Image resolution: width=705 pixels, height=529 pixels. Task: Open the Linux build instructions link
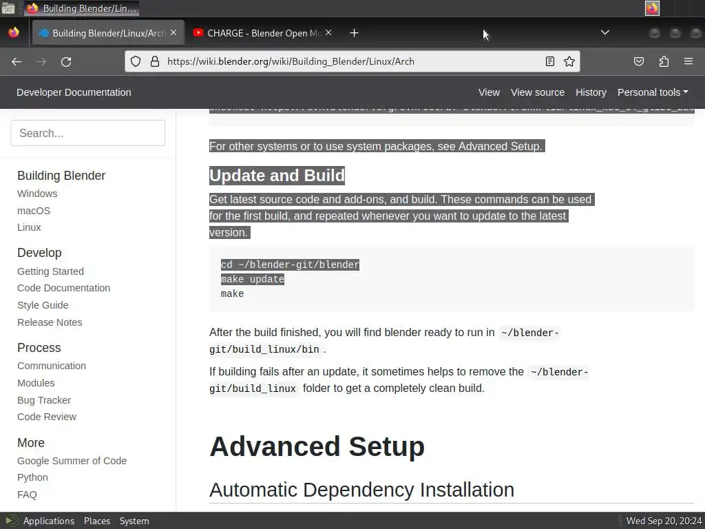click(29, 227)
